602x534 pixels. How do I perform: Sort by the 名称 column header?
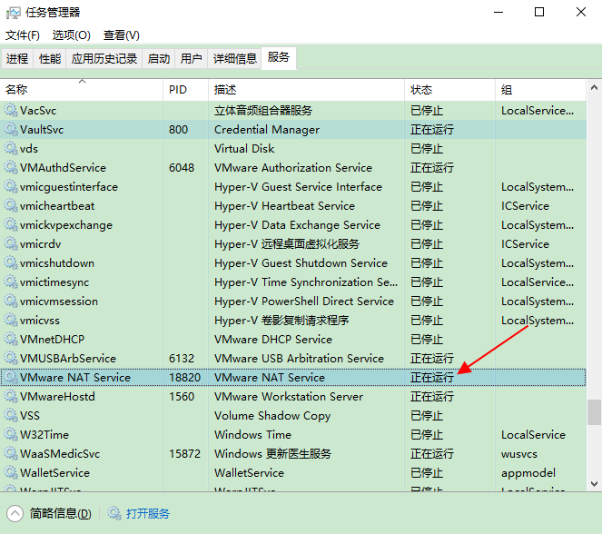pyautogui.click(x=82, y=89)
